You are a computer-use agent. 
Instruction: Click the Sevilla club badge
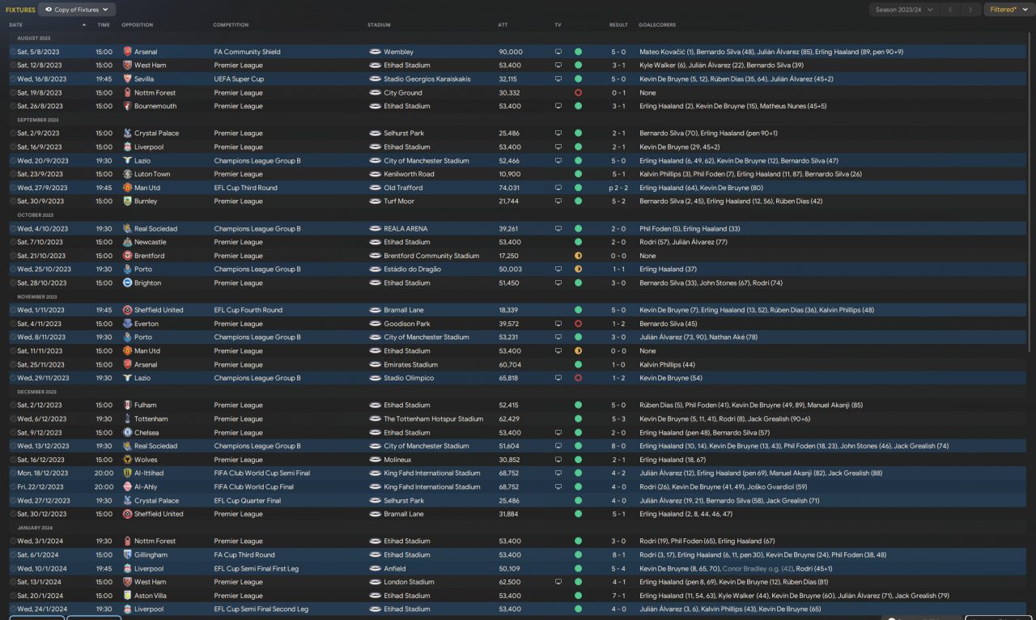127,79
